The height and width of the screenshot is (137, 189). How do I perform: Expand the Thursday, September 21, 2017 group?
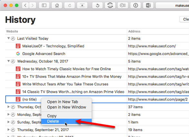[8, 130]
